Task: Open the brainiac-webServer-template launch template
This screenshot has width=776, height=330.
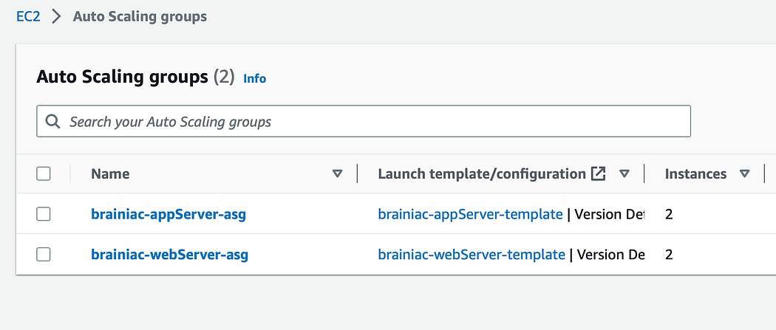Action: coord(472,255)
